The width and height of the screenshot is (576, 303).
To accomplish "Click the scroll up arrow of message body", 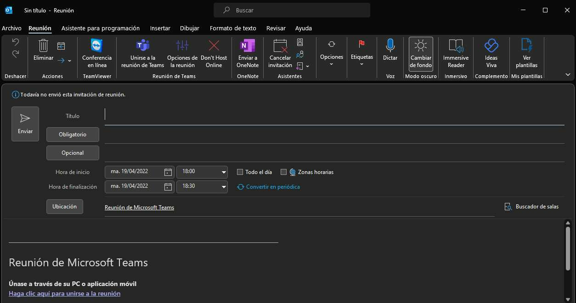I will click(x=568, y=223).
